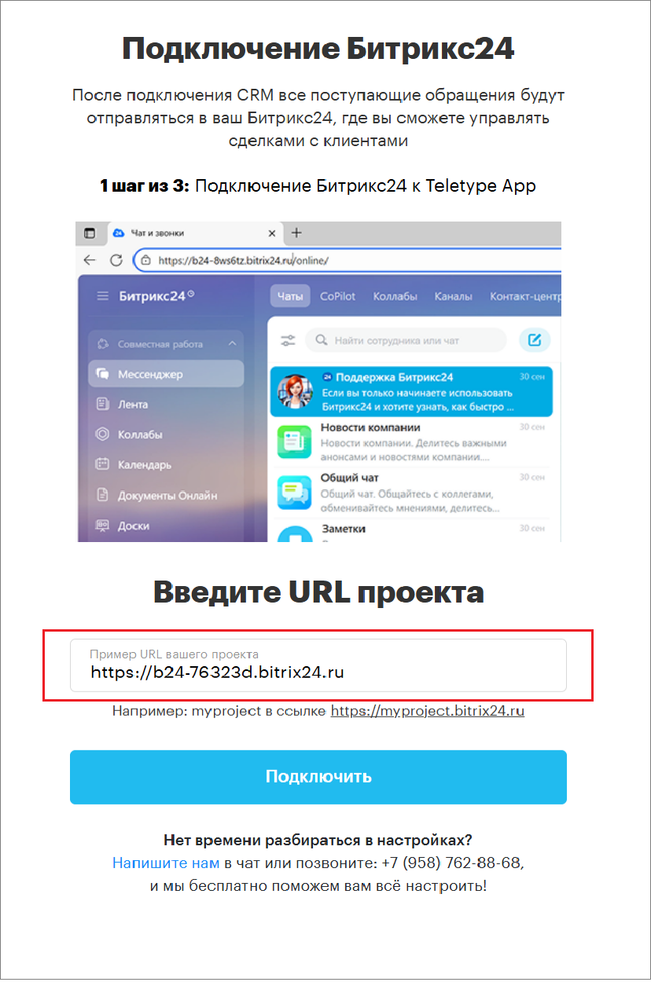Click the Найти сотрудника или чат search field
This screenshot has height=982, width=651.
[x=406, y=340]
